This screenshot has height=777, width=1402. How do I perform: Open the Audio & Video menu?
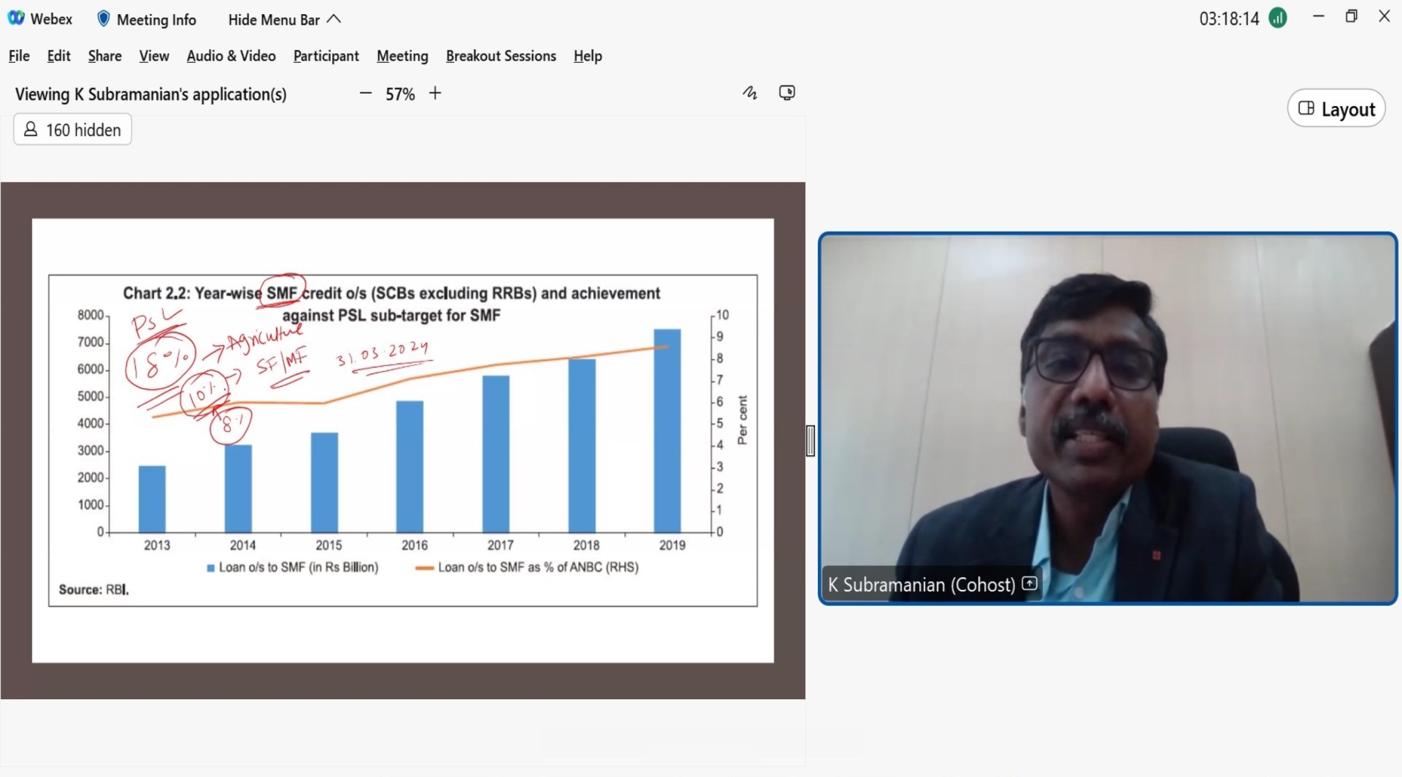[x=231, y=56]
